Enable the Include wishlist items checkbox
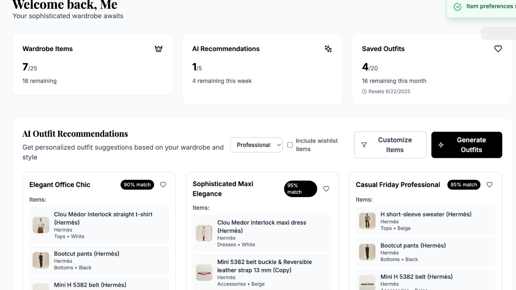This screenshot has height=290, width=516. coord(290,145)
